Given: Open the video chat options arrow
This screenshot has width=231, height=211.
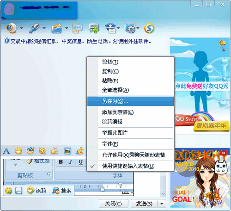Looking at the screenshot, I should click(22, 28).
